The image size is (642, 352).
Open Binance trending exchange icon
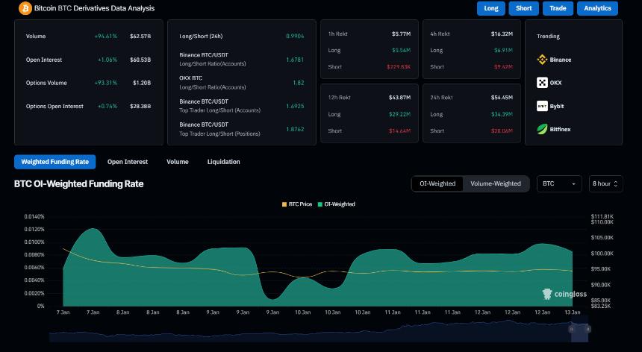[x=542, y=60]
